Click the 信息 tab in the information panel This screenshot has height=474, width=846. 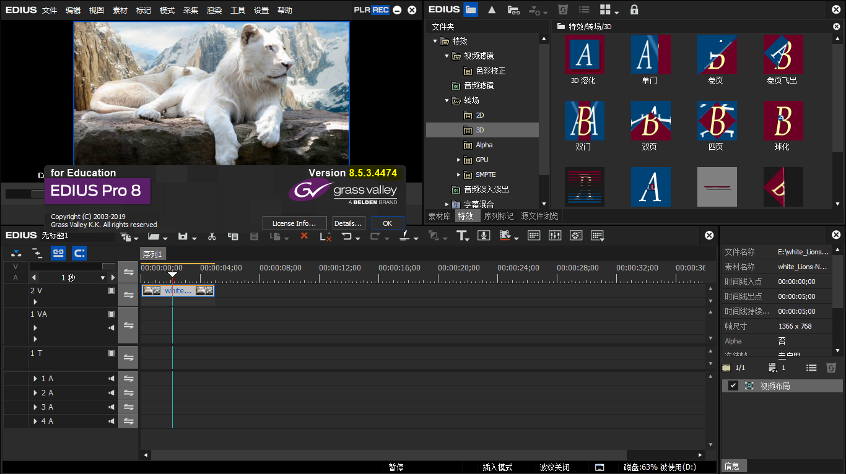[734, 466]
